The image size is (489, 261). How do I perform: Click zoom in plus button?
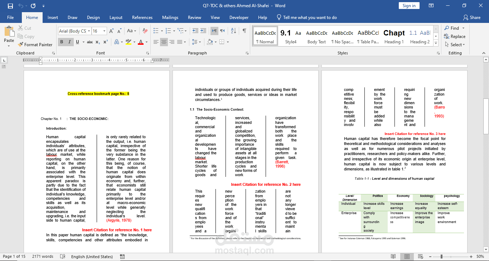point(471,257)
